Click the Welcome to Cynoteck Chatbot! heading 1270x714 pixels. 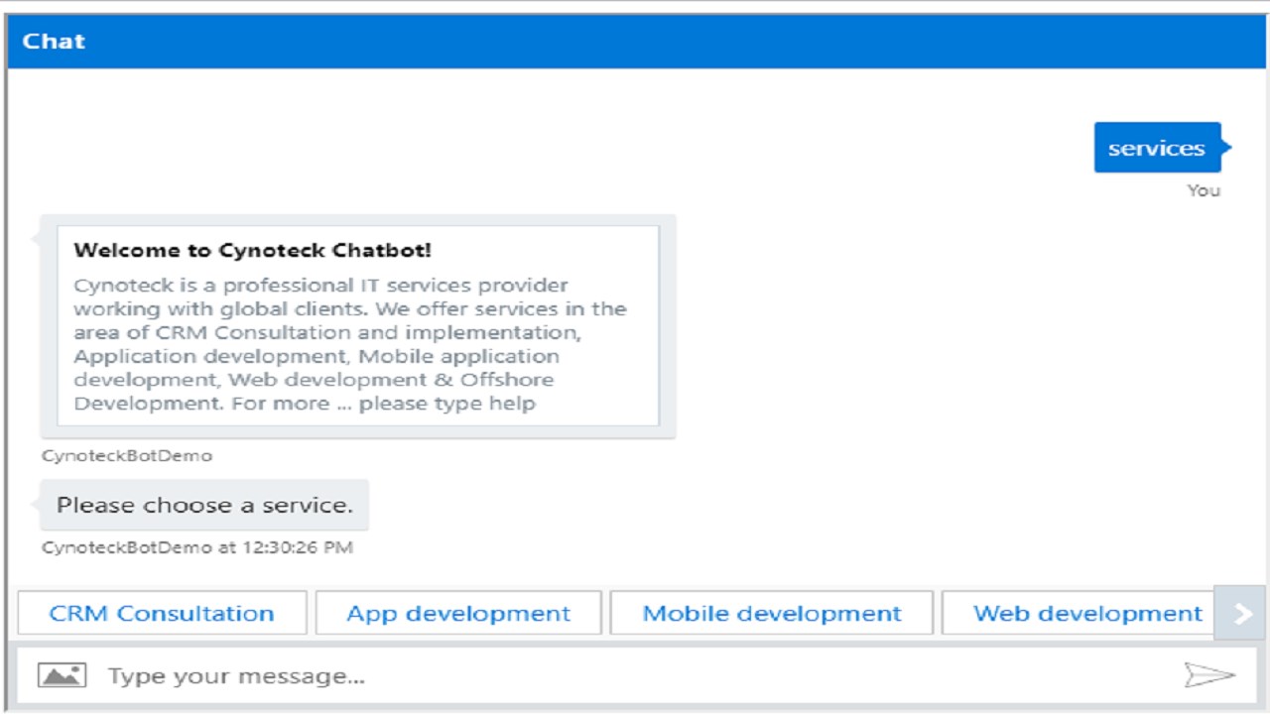(252, 250)
